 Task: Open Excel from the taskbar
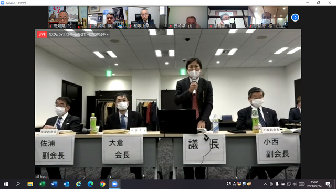pyautogui.click(x=42, y=184)
